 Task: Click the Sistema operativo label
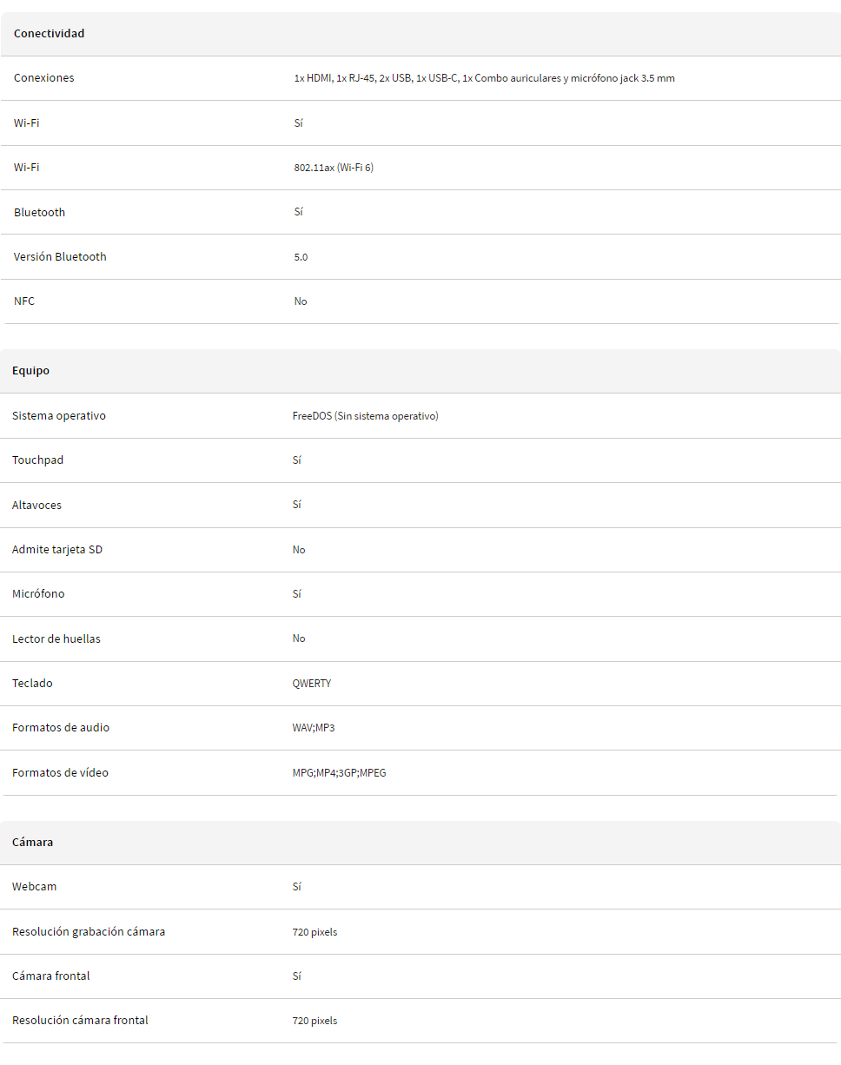pyautogui.click(x=59, y=416)
